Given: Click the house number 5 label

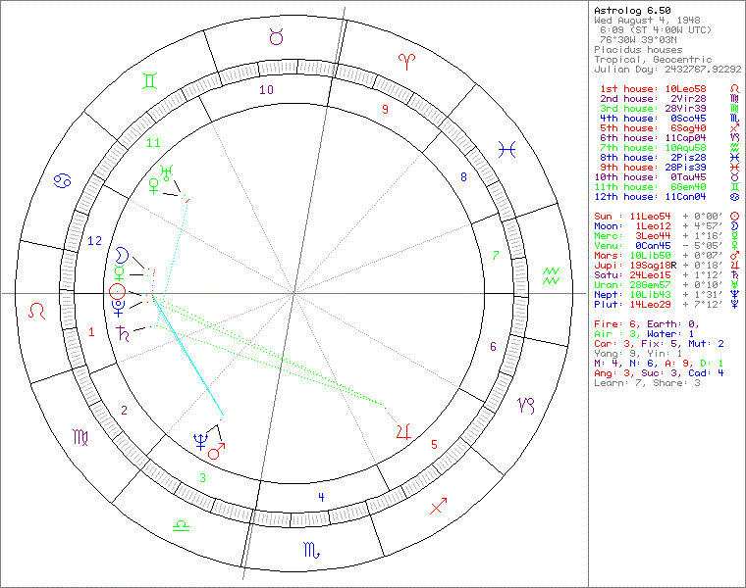Looking at the screenshot, I should 433,444.
